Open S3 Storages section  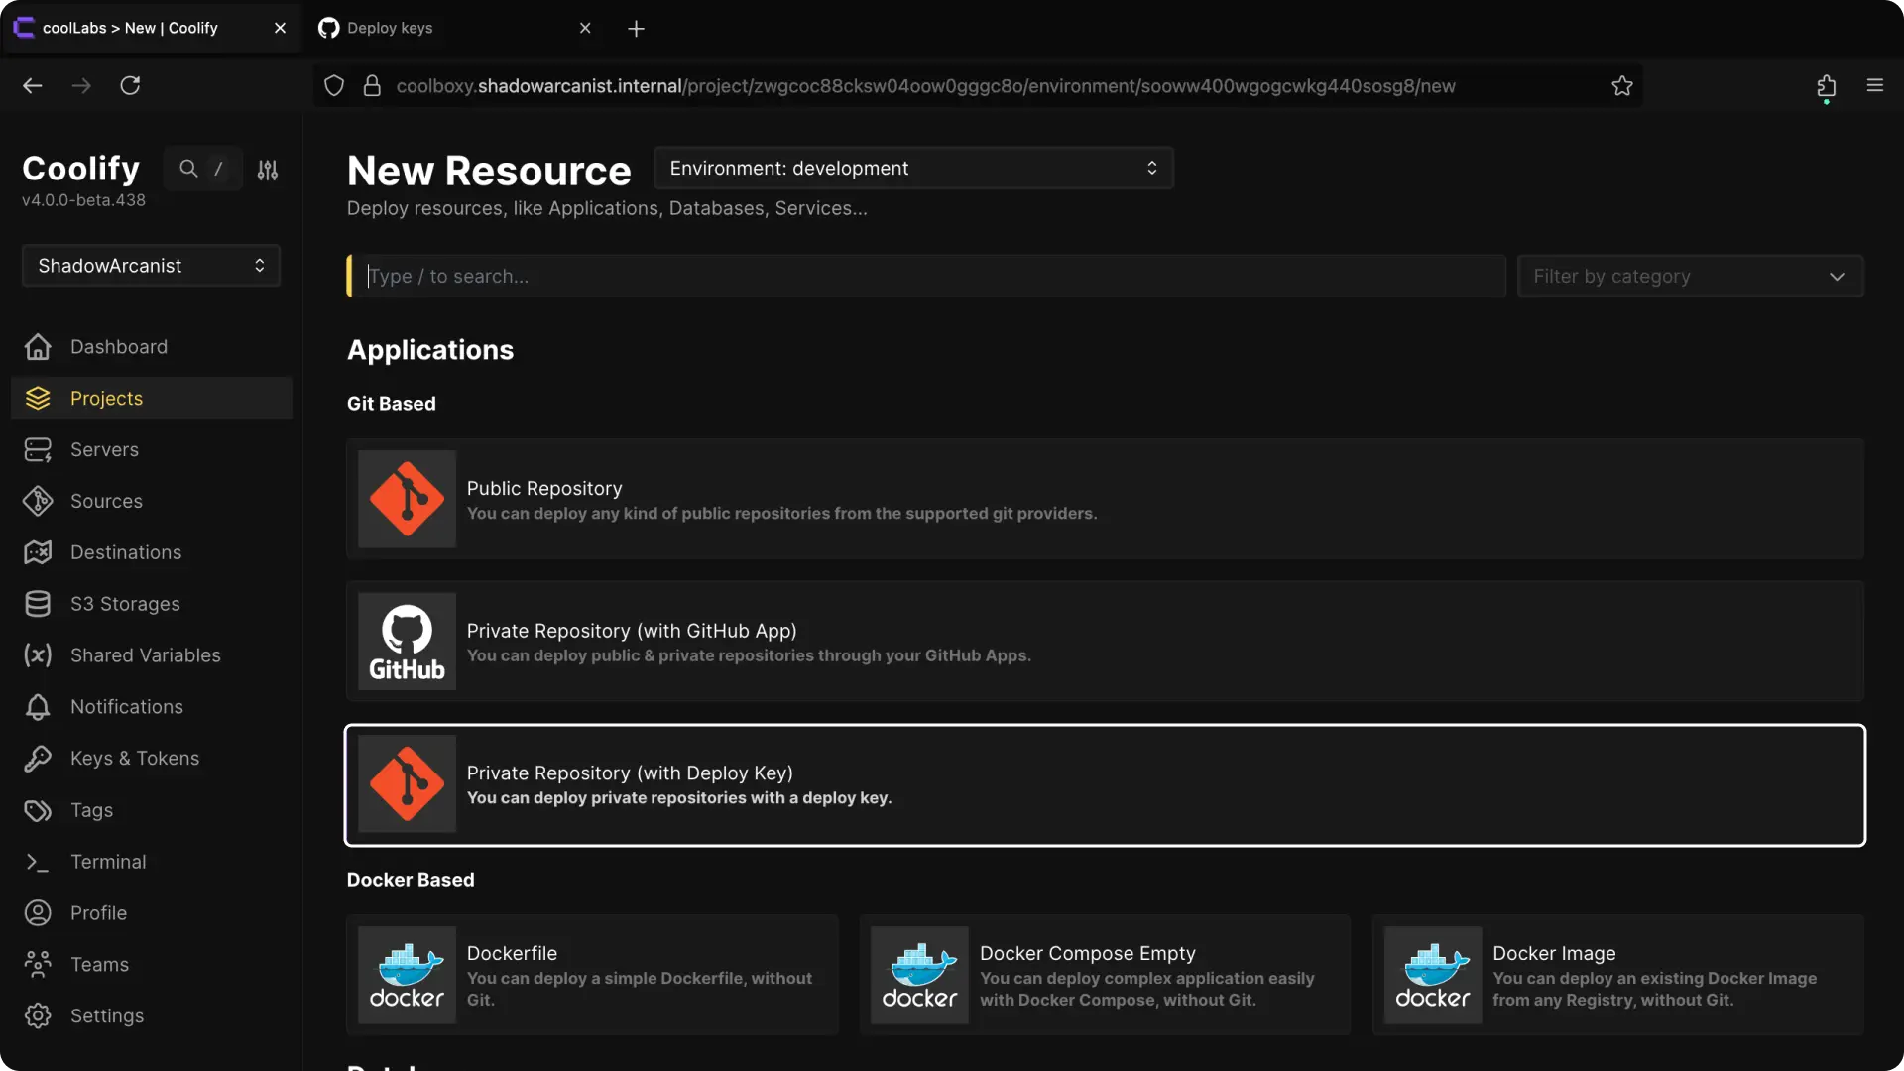(x=125, y=604)
